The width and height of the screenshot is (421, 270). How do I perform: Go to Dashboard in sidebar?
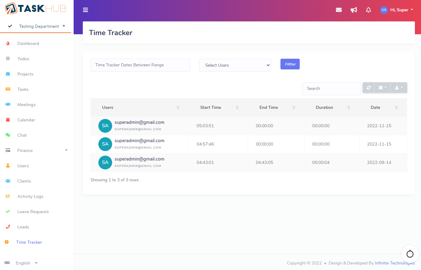pyautogui.click(x=28, y=43)
